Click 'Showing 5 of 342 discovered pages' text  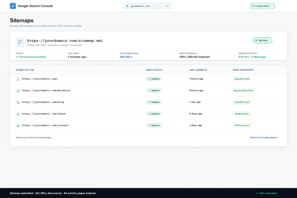click(34, 138)
